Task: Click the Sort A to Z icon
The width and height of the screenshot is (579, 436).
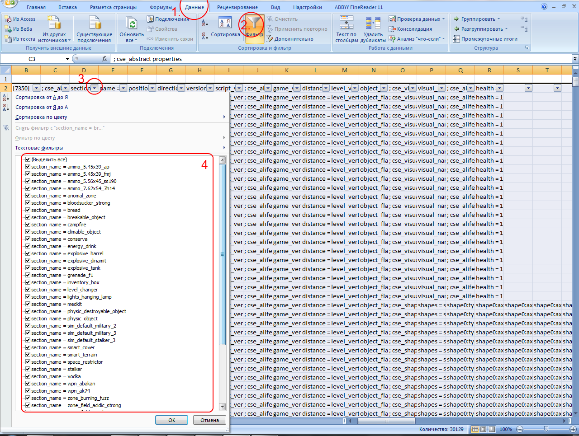Action: point(205,23)
